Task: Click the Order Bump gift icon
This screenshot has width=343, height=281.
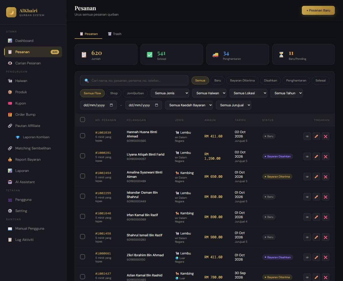Action: [x=10, y=114]
